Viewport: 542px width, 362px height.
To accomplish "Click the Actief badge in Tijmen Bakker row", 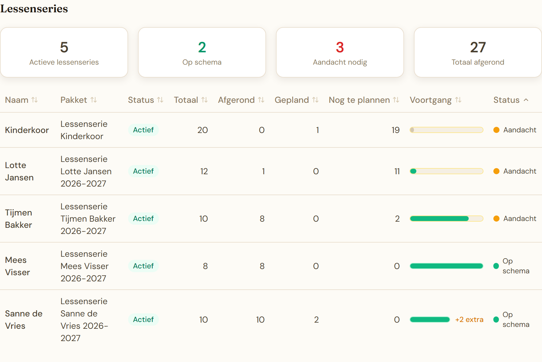I will click(x=144, y=219).
